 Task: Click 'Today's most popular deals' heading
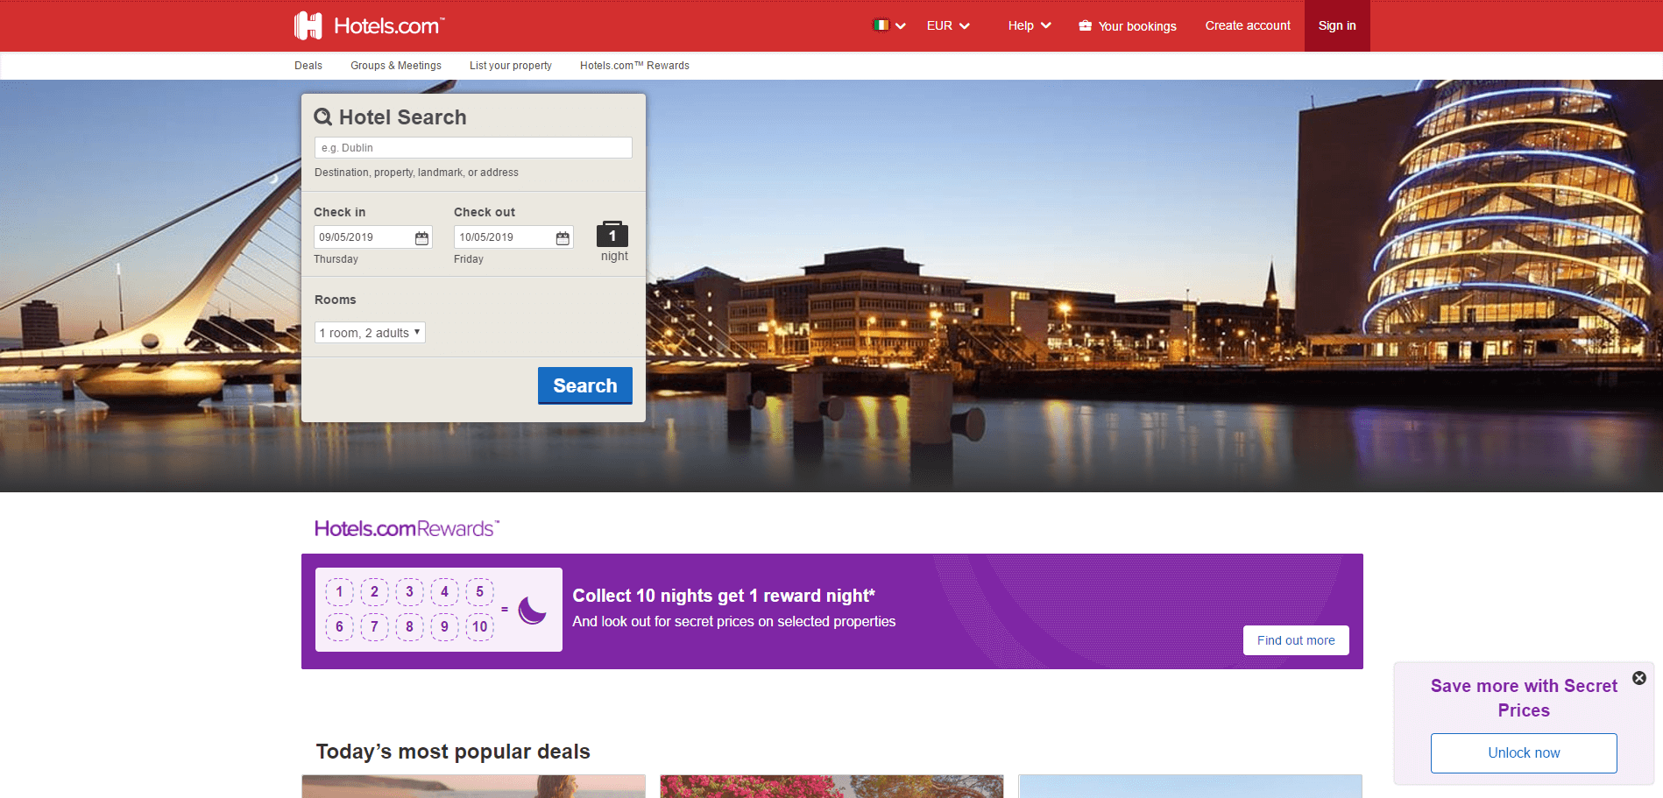point(453,752)
